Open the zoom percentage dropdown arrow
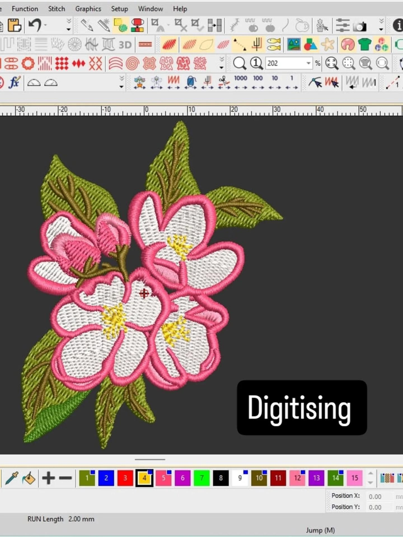The image size is (403, 537). 308,64
